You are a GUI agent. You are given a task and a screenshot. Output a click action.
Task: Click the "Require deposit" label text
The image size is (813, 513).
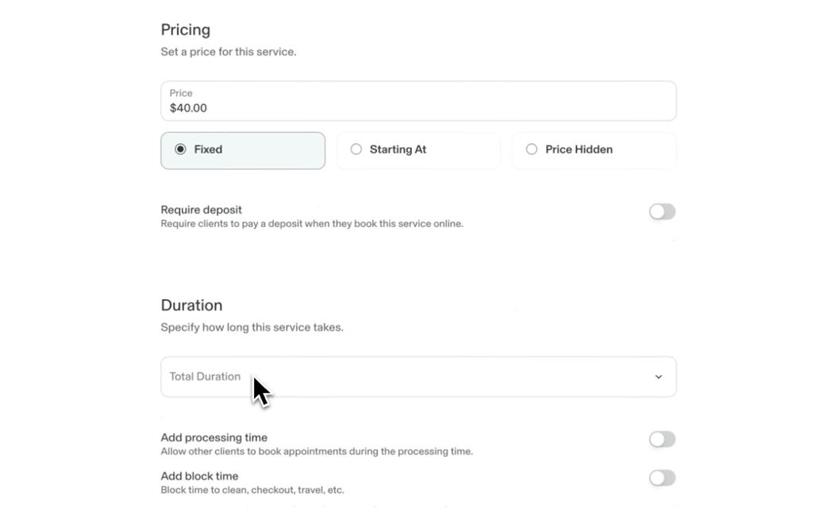201,210
